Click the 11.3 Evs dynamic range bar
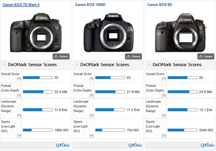Screen dimensions: 216x151 point(110,110)
